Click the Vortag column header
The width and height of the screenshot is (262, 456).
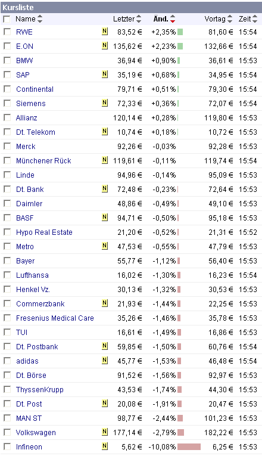tap(214, 19)
